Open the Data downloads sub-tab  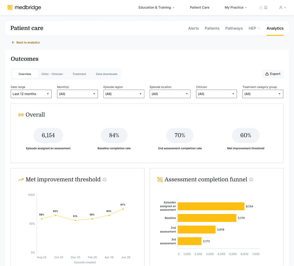(106, 74)
